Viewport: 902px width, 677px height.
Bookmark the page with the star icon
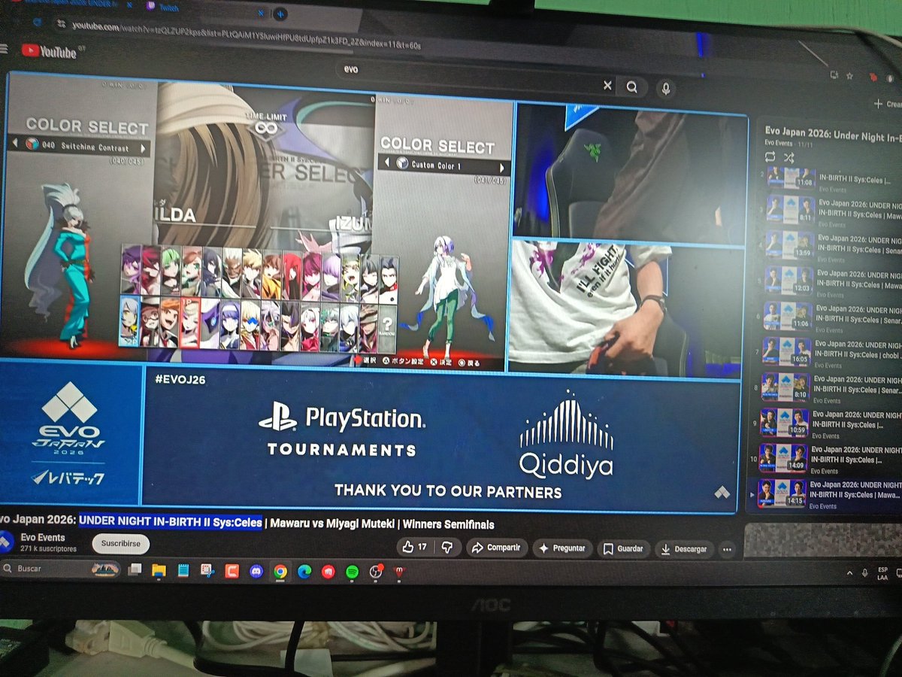[x=849, y=75]
